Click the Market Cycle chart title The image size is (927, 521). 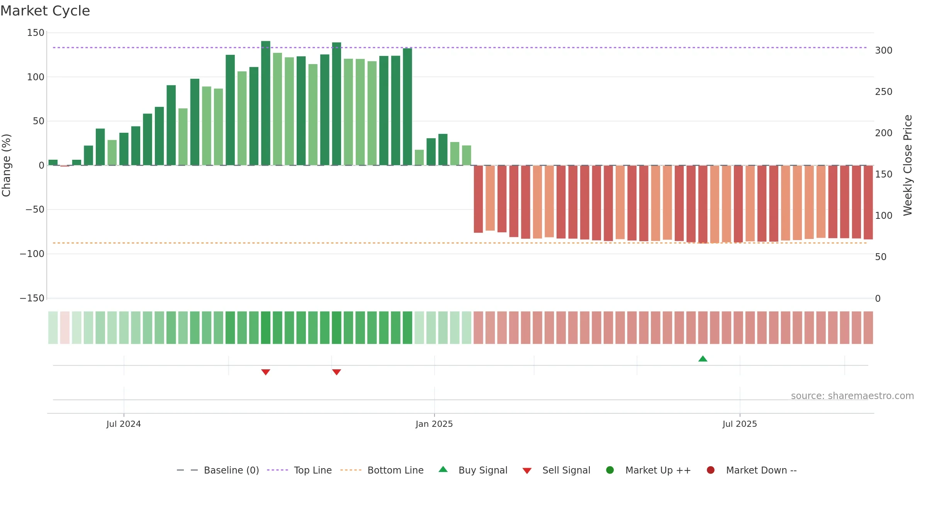[45, 11]
